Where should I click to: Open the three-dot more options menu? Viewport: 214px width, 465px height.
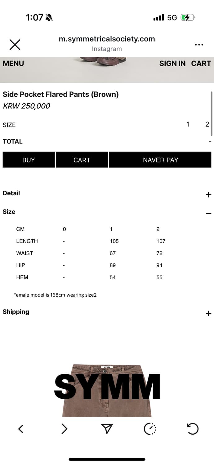pyautogui.click(x=199, y=45)
